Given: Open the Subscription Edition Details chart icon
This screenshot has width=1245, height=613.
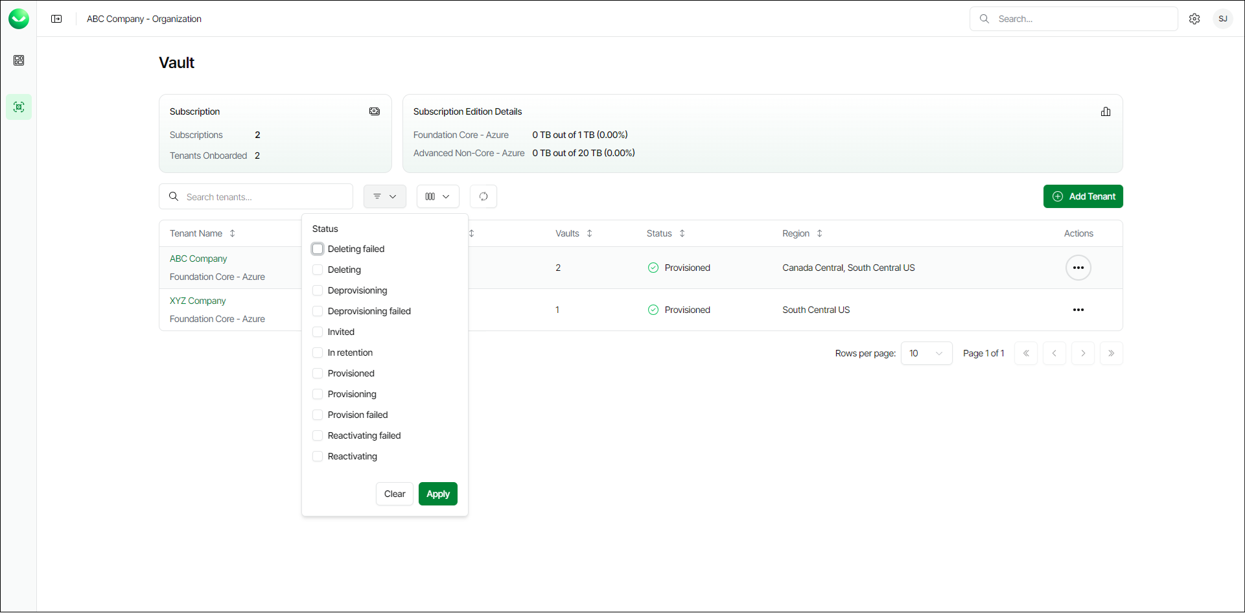Looking at the screenshot, I should pos(1106,111).
